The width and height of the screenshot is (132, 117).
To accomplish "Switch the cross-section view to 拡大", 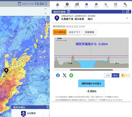I will click(115, 75).
